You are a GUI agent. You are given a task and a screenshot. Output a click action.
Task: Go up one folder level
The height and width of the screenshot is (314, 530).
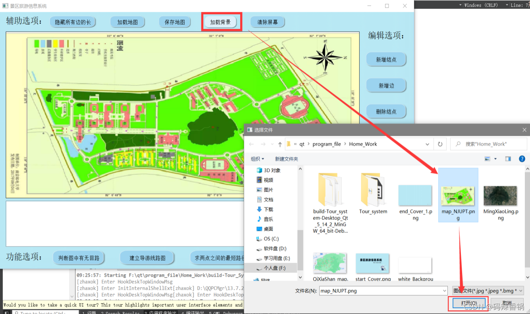click(280, 144)
